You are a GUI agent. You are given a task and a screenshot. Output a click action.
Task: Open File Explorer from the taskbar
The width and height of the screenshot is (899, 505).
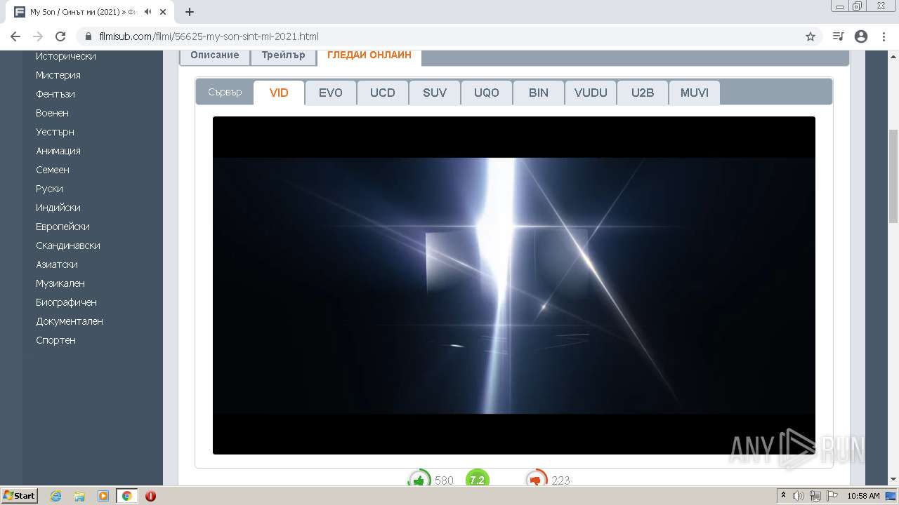[79, 496]
